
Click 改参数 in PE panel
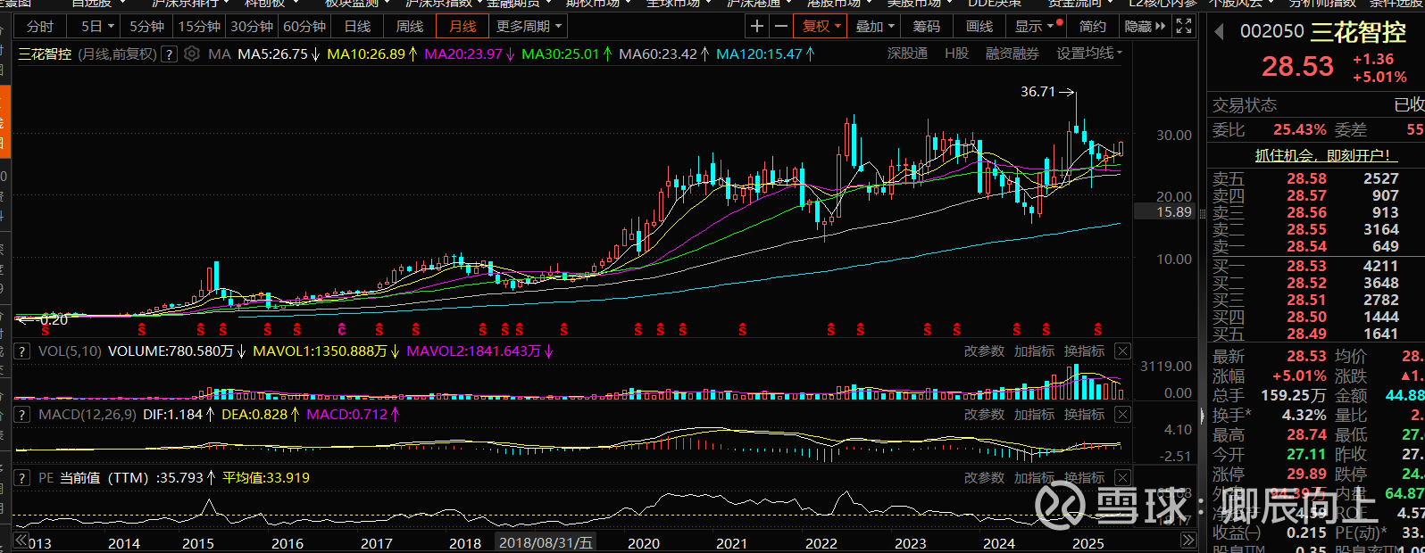(x=984, y=478)
